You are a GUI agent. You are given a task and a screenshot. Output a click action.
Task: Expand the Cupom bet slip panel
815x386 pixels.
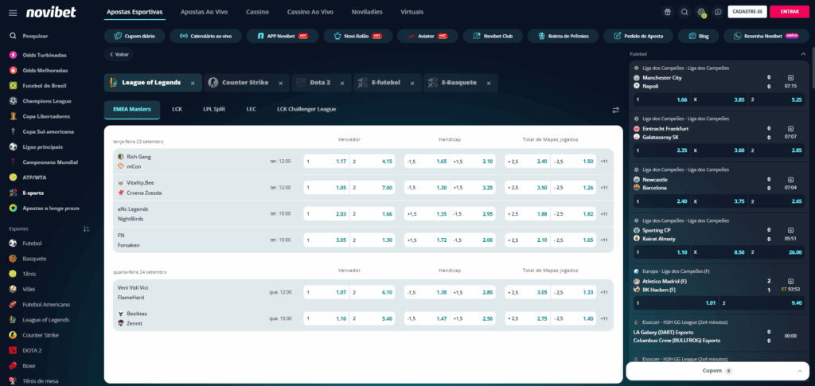[x=799, y=371]
